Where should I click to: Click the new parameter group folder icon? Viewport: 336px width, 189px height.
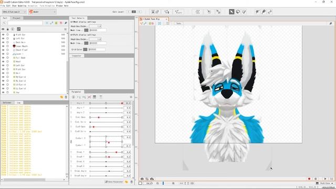[127, 182]
